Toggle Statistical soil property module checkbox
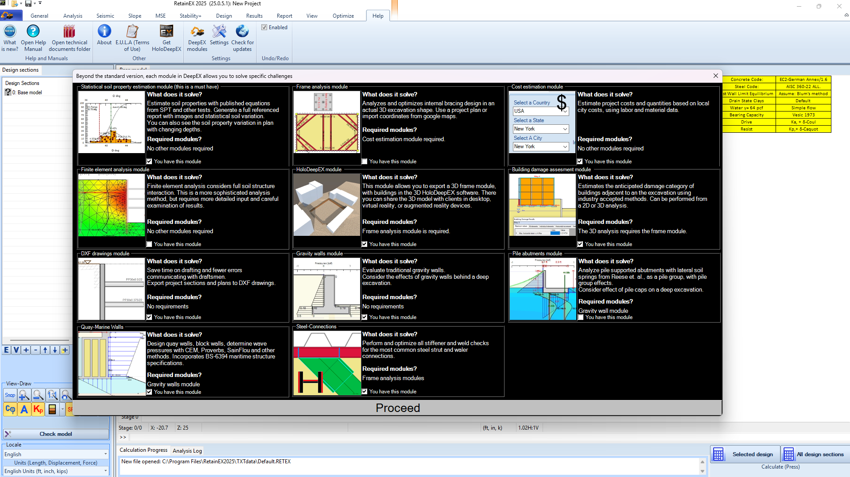Image resolution: width=850 pixels, height=477 pixels. [x=149, y=162]
